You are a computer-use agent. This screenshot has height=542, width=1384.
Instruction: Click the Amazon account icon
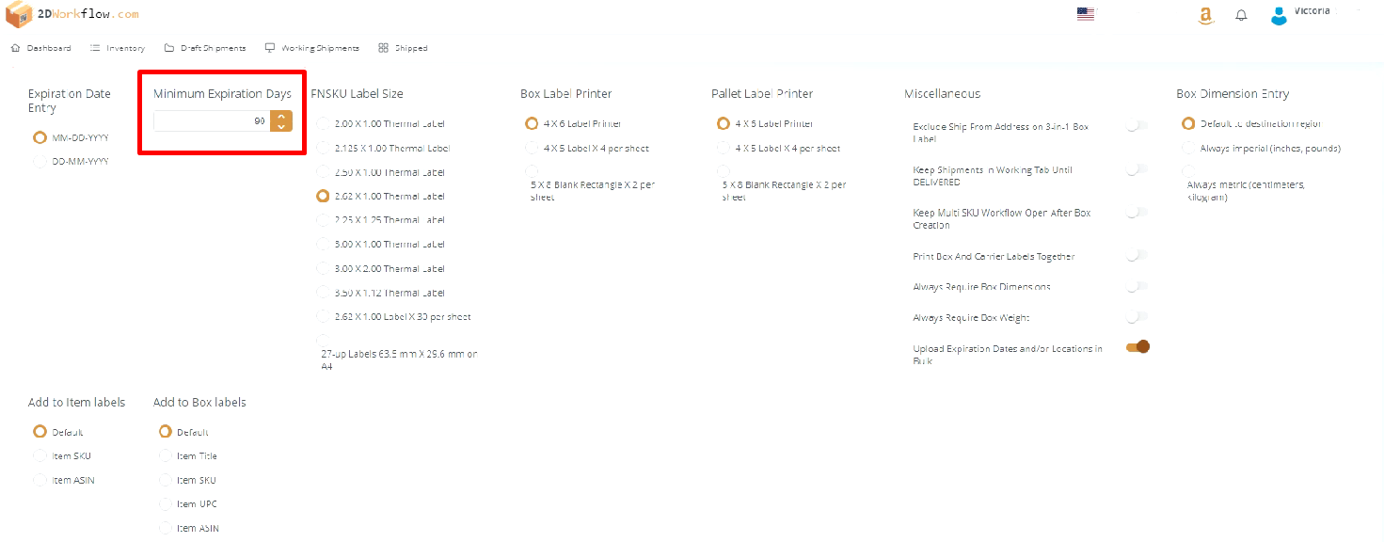click(1205, 16)
